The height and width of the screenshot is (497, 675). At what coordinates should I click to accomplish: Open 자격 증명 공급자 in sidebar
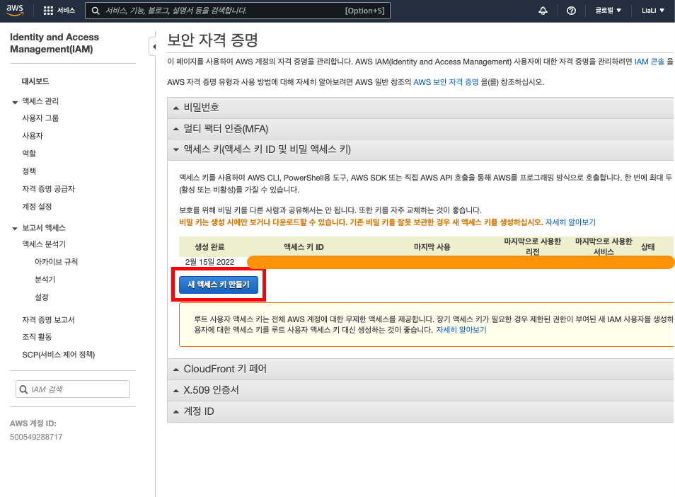[x=48, y=188]
